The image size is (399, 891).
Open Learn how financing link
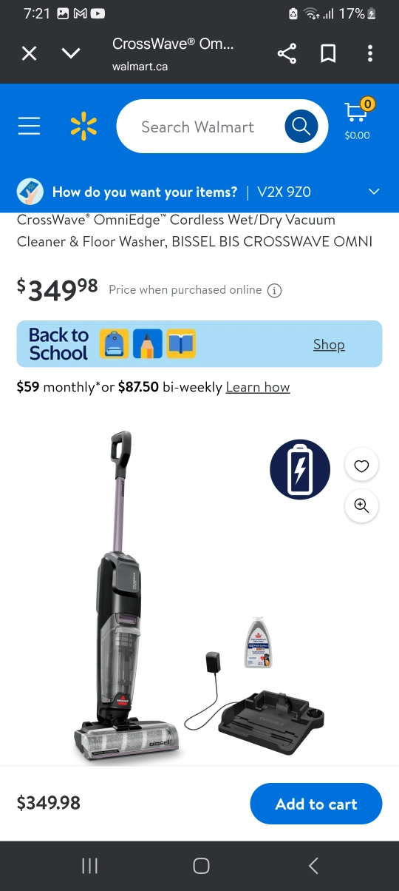(258, 387)
